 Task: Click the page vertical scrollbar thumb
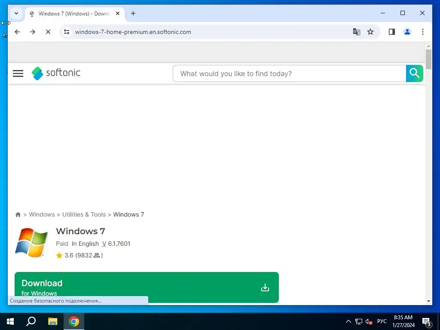[428, 59]
